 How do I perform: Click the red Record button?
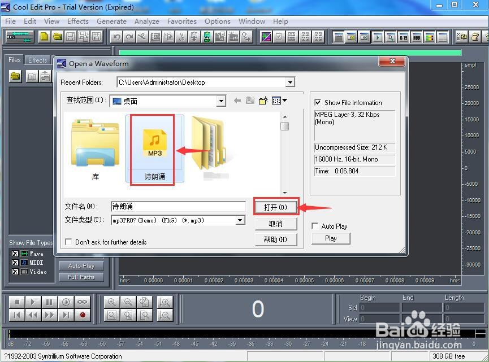tap(82, 315)
